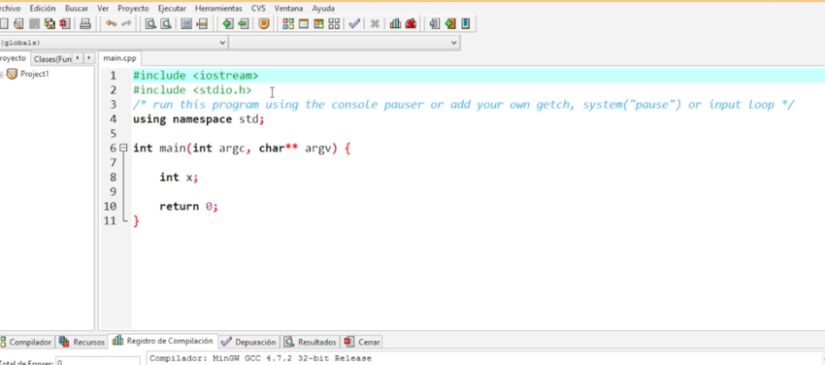Click the Cerrar bottom tab
825x365 pixels.
362,342
